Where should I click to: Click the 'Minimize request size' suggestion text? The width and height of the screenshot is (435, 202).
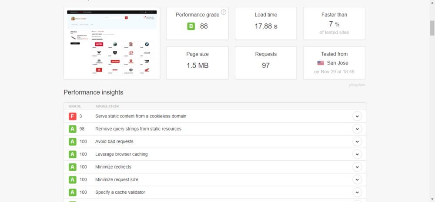tap(117, 180)
